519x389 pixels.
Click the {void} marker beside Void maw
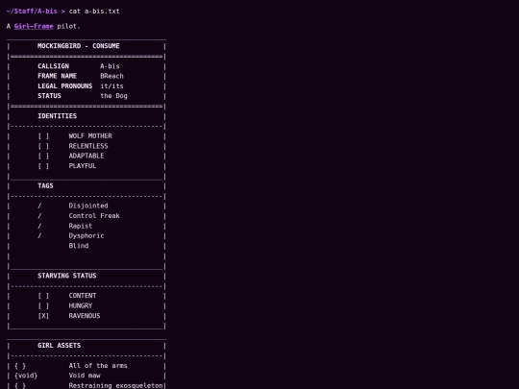pos(26,376)
